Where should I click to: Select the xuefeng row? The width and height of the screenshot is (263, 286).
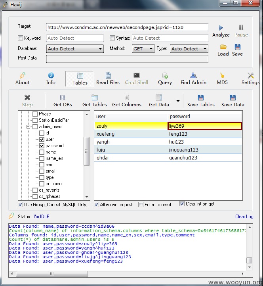(x=168, y=134)
